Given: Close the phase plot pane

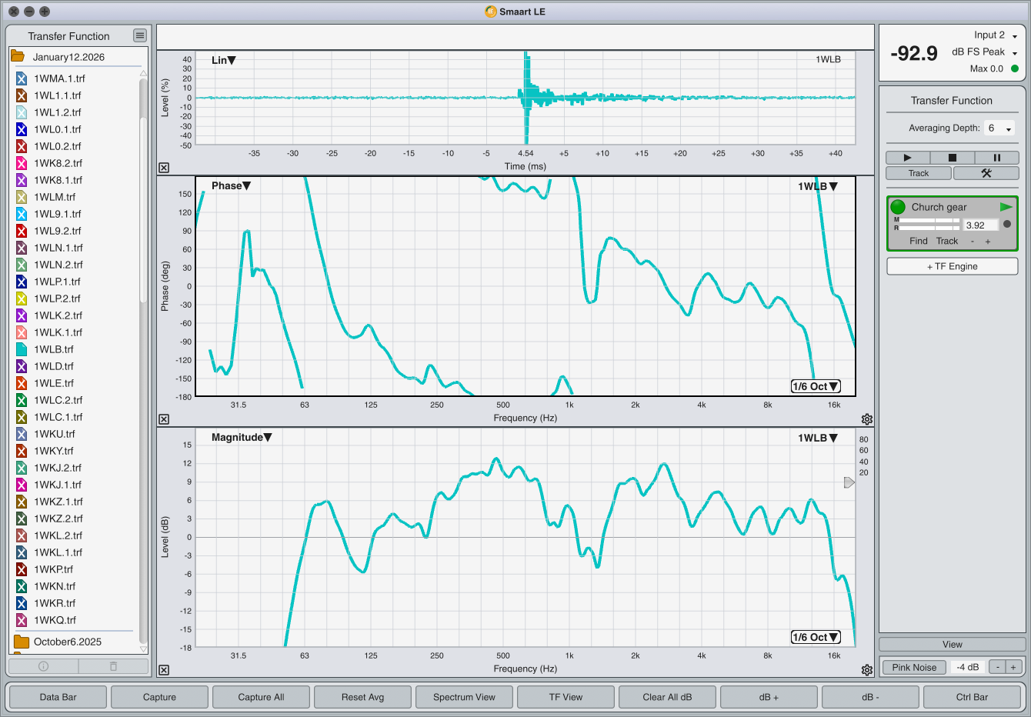Looking at the screenshot, I should pos(164,419).
